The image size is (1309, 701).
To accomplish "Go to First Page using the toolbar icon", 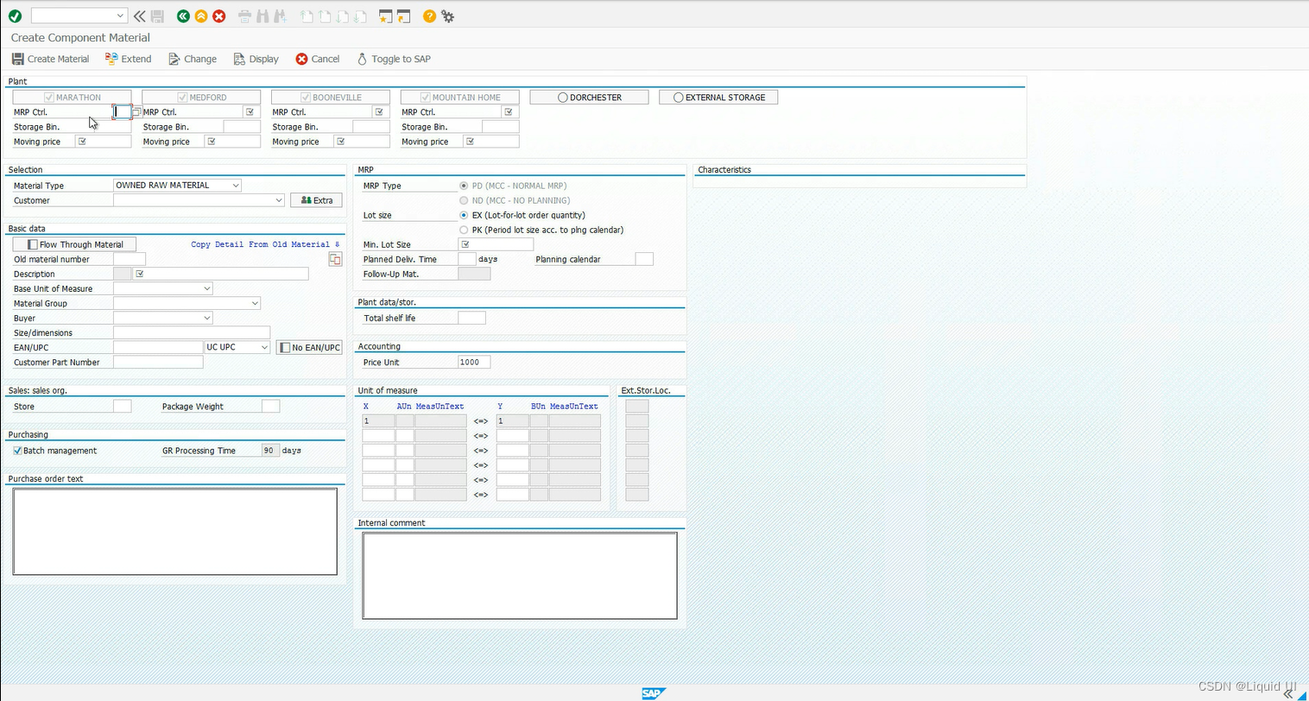I will [x=307, y=16].
